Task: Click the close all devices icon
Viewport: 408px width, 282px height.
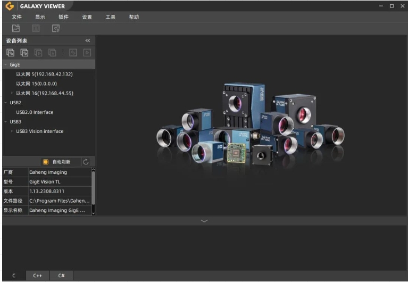Action: 24,53
